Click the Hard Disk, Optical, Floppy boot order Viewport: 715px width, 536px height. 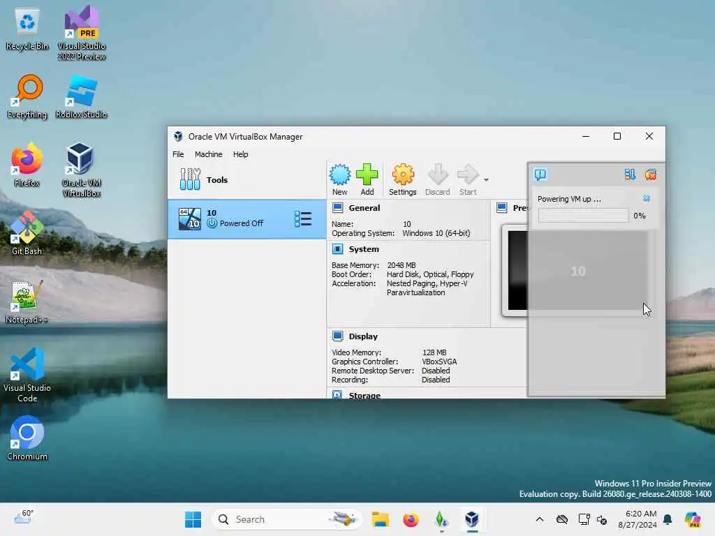[430, 274]
